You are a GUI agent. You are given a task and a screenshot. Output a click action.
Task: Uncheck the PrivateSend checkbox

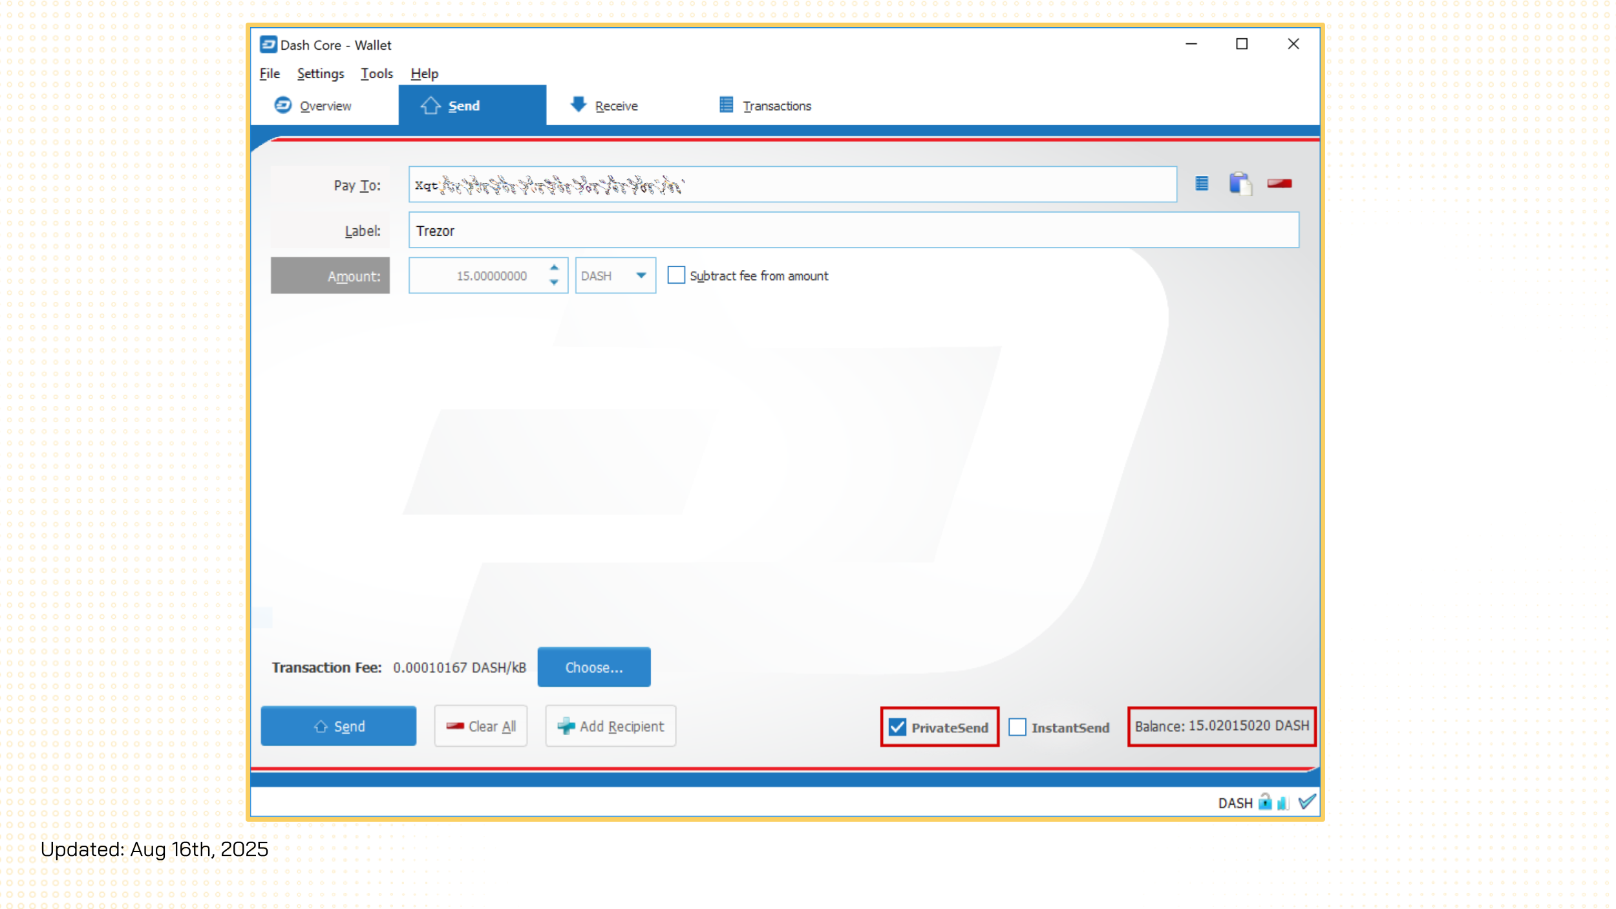click(897, 727)
